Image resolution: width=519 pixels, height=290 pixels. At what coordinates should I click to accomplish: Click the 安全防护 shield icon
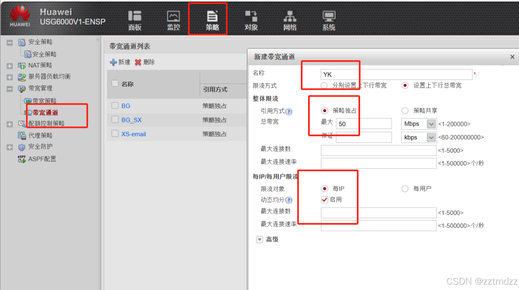click(22, 147)
